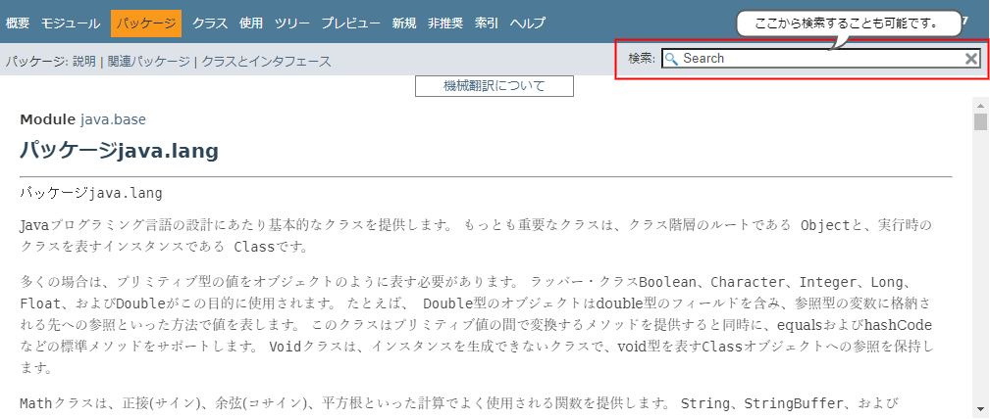The image size is (990, 419).
Task: Clear the search box with the X icon
Action: coord(971,59)
